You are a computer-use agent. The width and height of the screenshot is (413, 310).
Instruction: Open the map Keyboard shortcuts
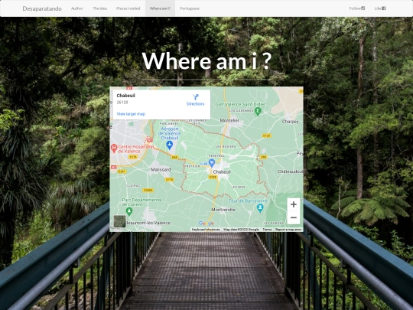pos(206,230)
